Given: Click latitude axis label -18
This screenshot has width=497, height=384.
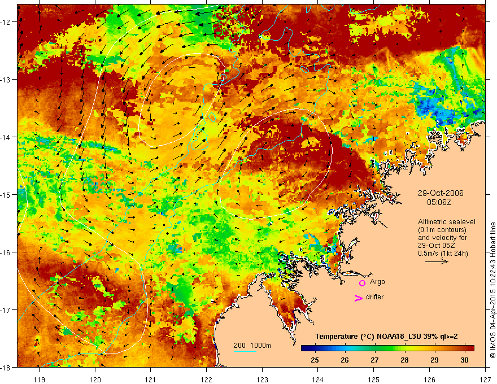Looking at the screenshot, I should click(6, 367).
